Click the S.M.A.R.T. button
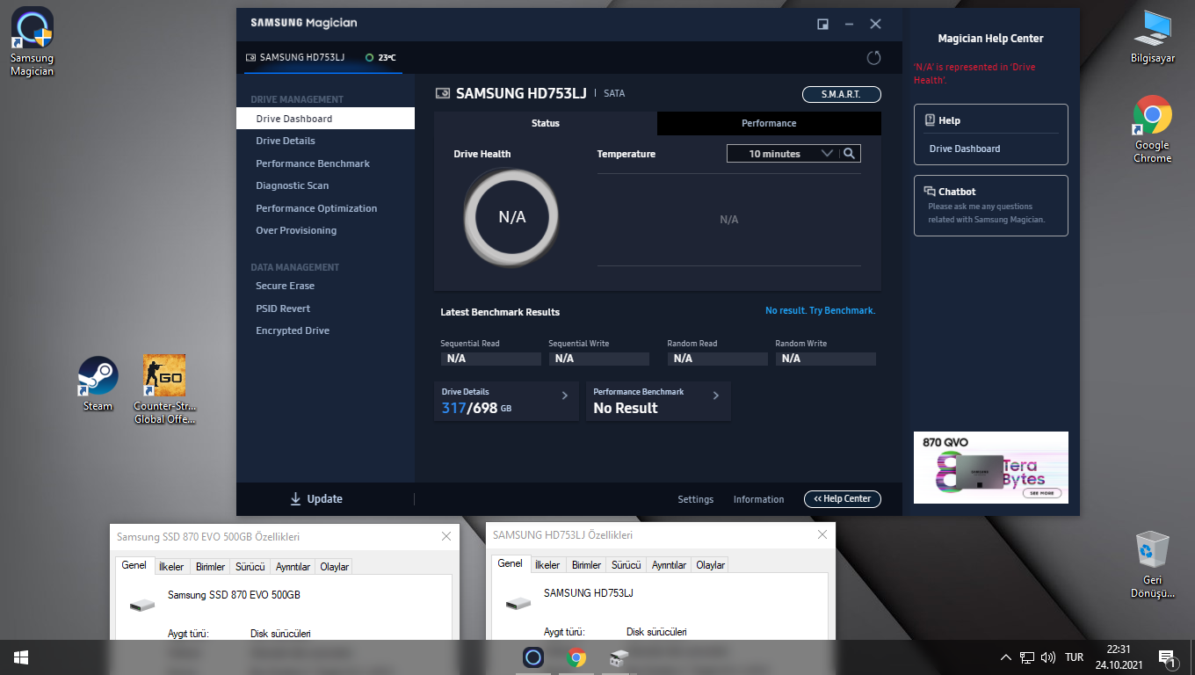Viewport: 1195px width, 675px height. (x=841, y=94)
